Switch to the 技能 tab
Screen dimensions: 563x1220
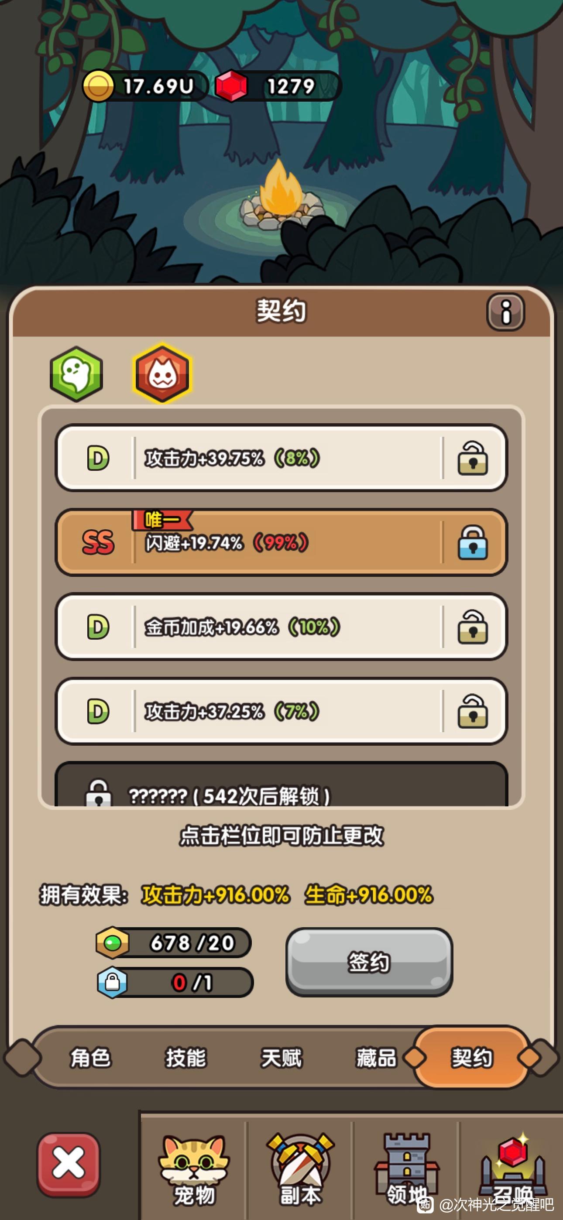point(186,1058)
